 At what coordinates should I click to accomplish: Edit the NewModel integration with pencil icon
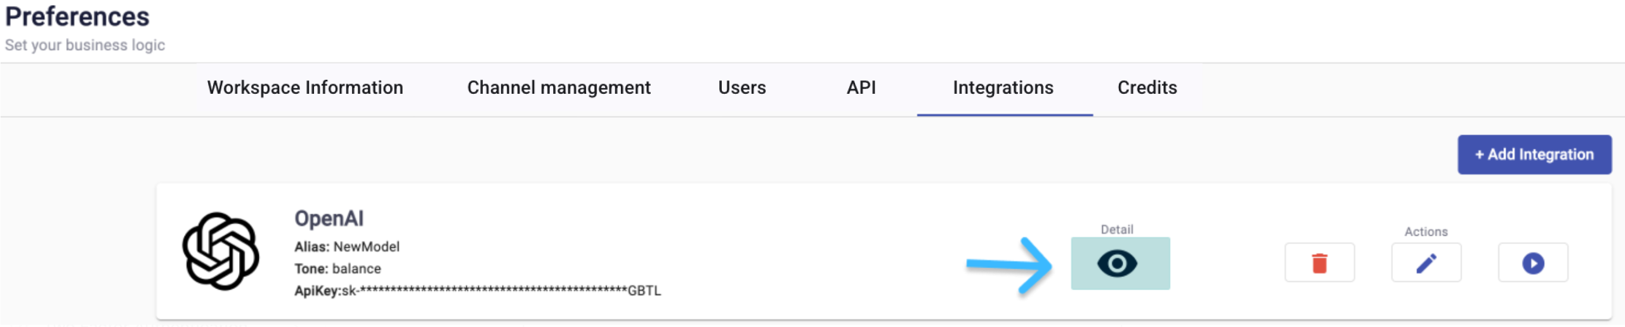coord(1426,262)
